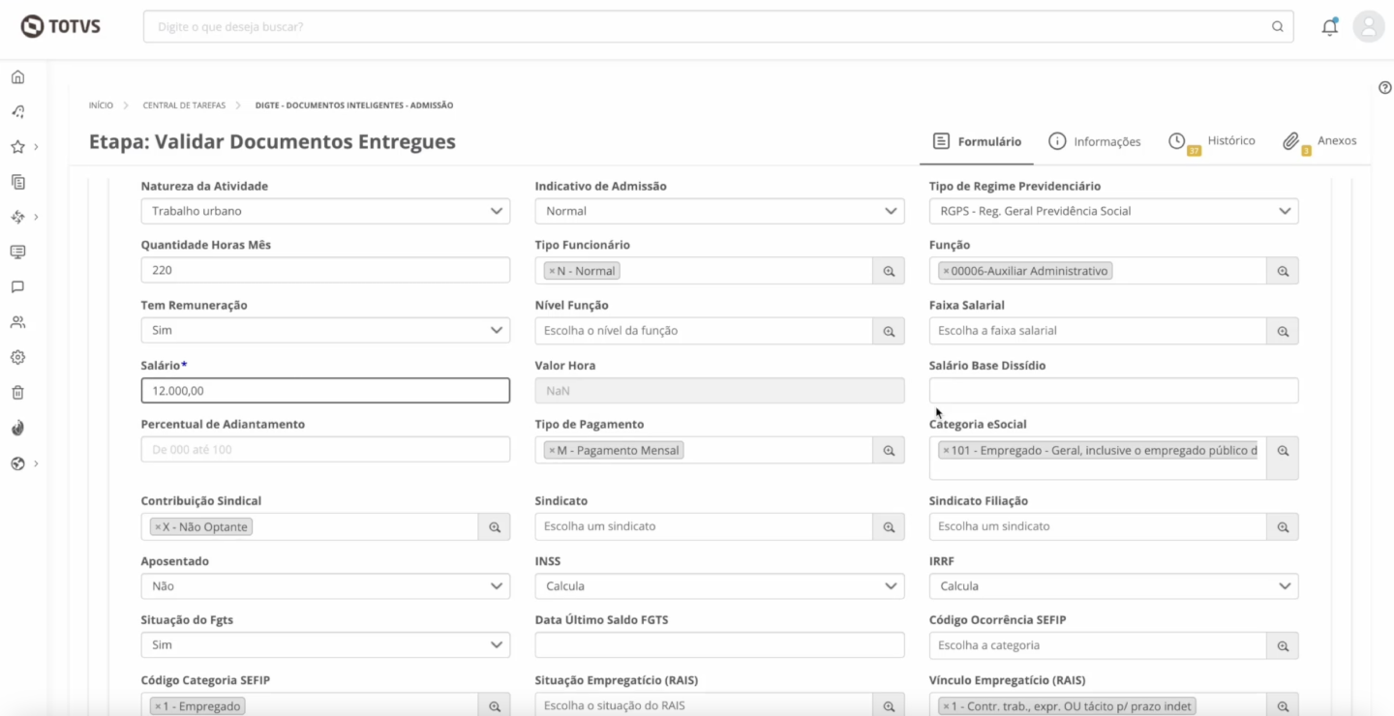Open the notifications bell icon
1394x716 pixels.
click(x=1329, y=27)
